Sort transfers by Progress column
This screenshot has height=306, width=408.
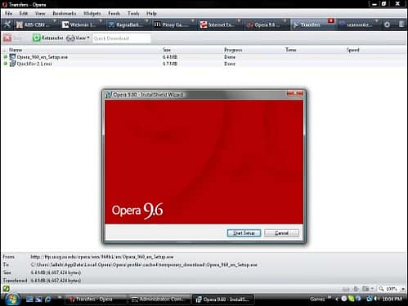[x=233, y=50]
